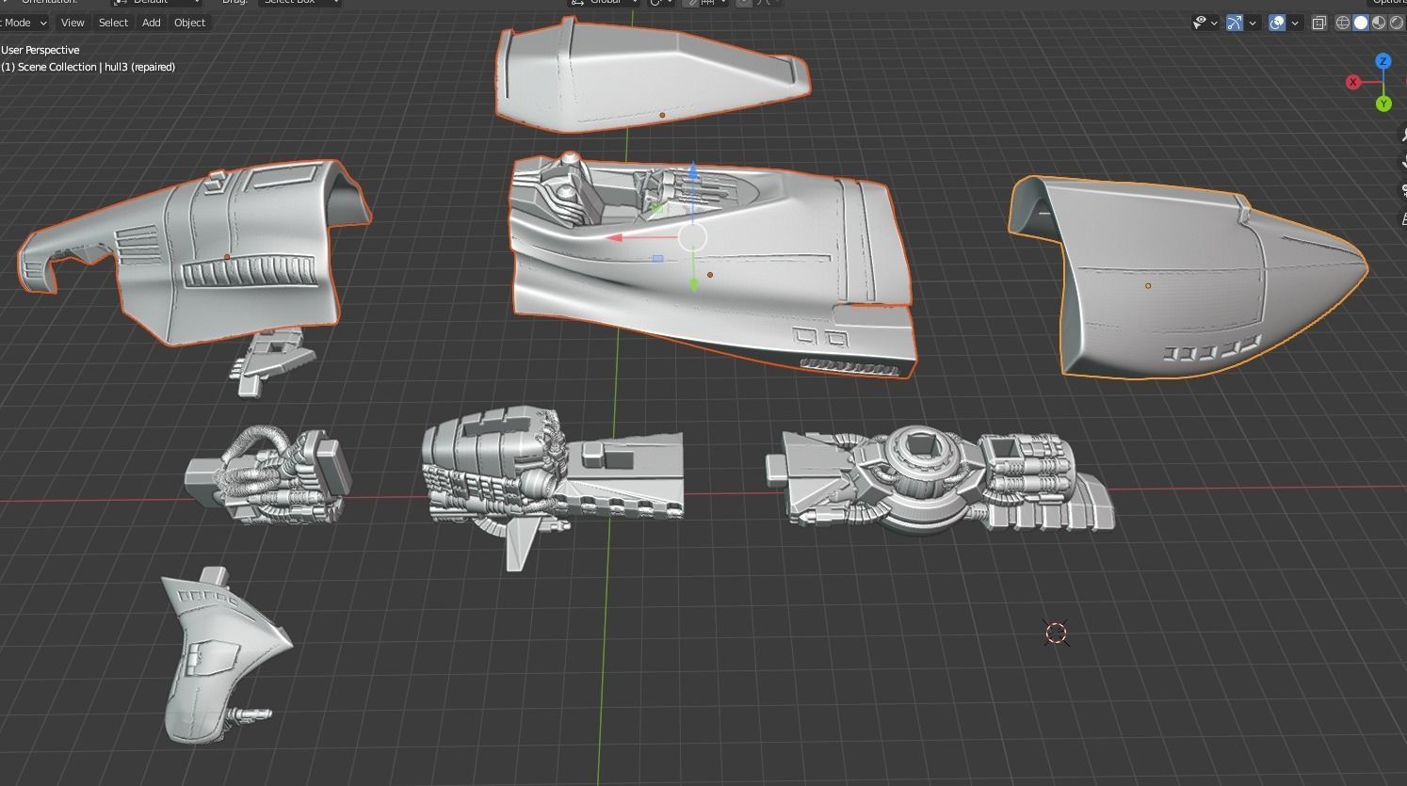1407x786 pixels.
Task: Expand the overlays options dropdown arrow
Action: pyautogui.click(x=1295, y=23)
